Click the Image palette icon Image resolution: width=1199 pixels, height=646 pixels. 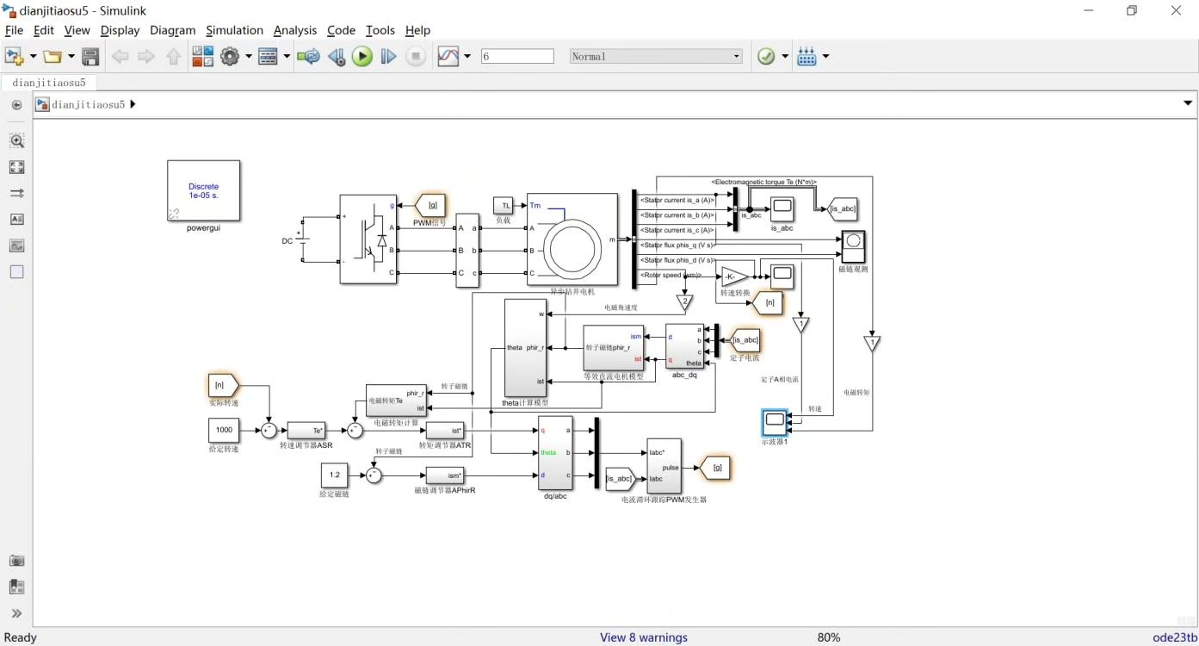16,245
